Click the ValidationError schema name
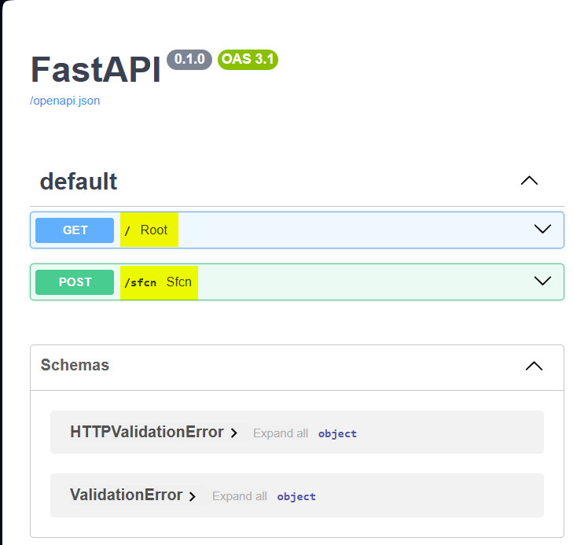 click(126, 495)
